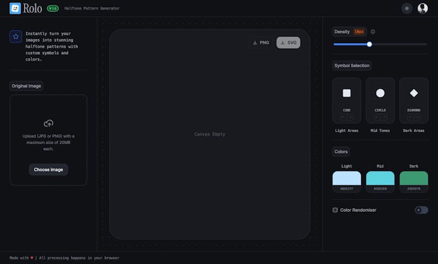Click 'All processing happens in your browser' text
Image resolution: width=438 pixels, height=264 pixels.
coord(79,258)
